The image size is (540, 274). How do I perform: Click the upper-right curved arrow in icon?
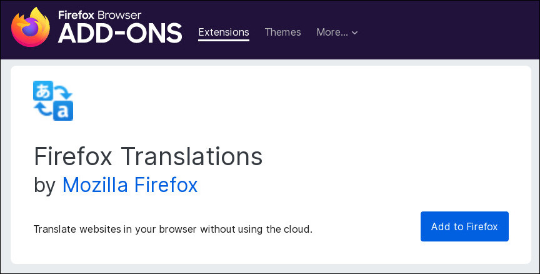pos(63,91)
